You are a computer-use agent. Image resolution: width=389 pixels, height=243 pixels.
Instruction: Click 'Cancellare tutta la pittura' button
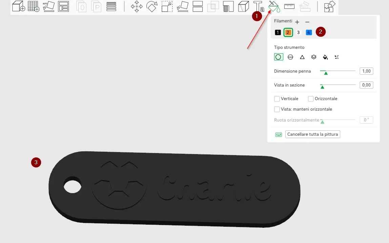click(x=312, y=134)
